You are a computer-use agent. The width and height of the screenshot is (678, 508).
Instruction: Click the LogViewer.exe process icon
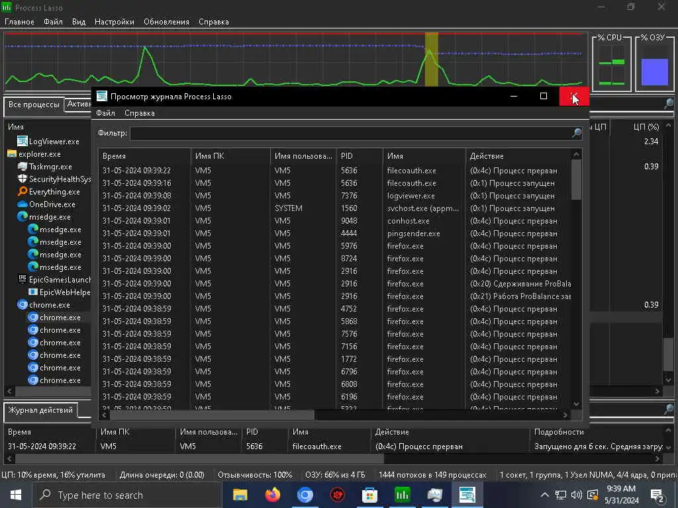22,142
